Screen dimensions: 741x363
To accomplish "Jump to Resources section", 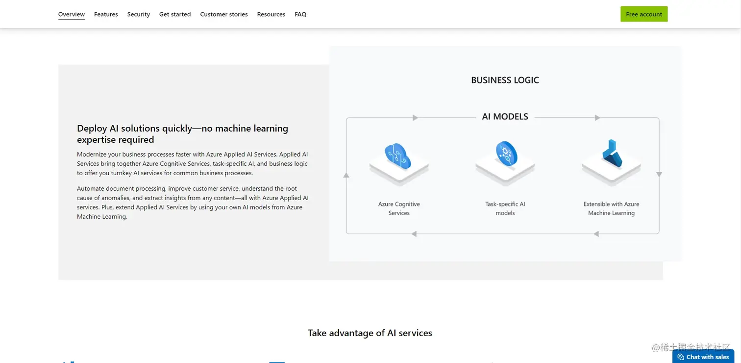I will pos(271,14).
